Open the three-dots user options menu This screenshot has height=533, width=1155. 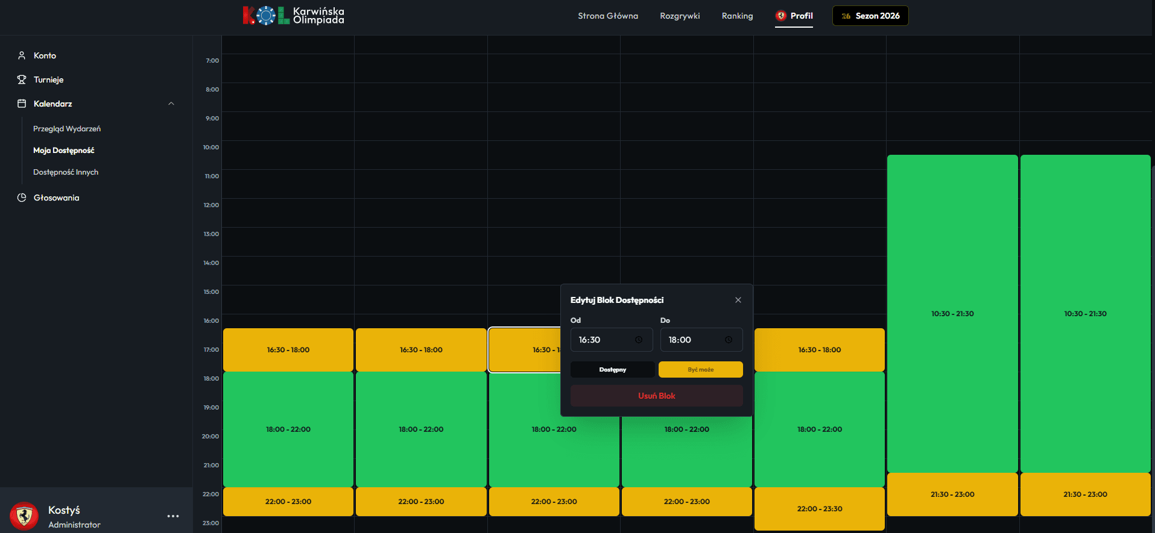click(173, 516)
